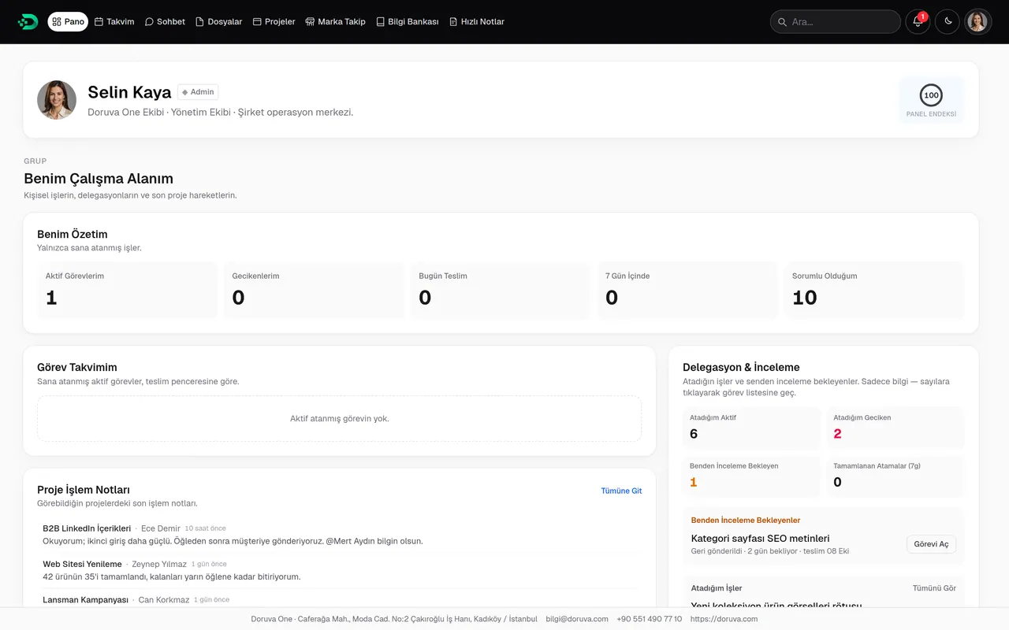Toggle dark mode moon icon
Screen dimensions: 1009x630
948,22
